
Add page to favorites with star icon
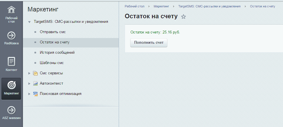(x=184, y=17)
